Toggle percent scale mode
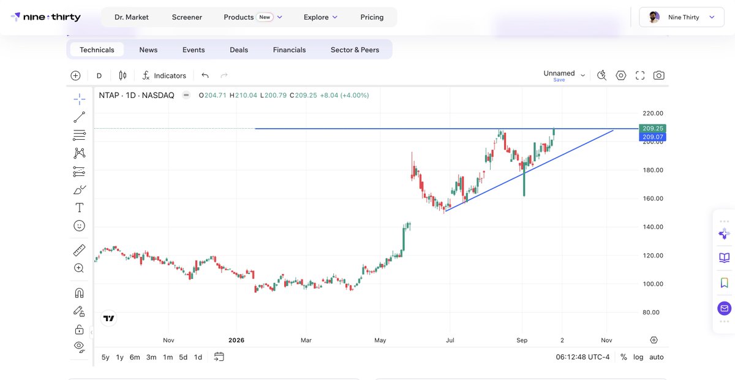Image resolution: width=735 pixels, height=380 pixels. (624, 357)
